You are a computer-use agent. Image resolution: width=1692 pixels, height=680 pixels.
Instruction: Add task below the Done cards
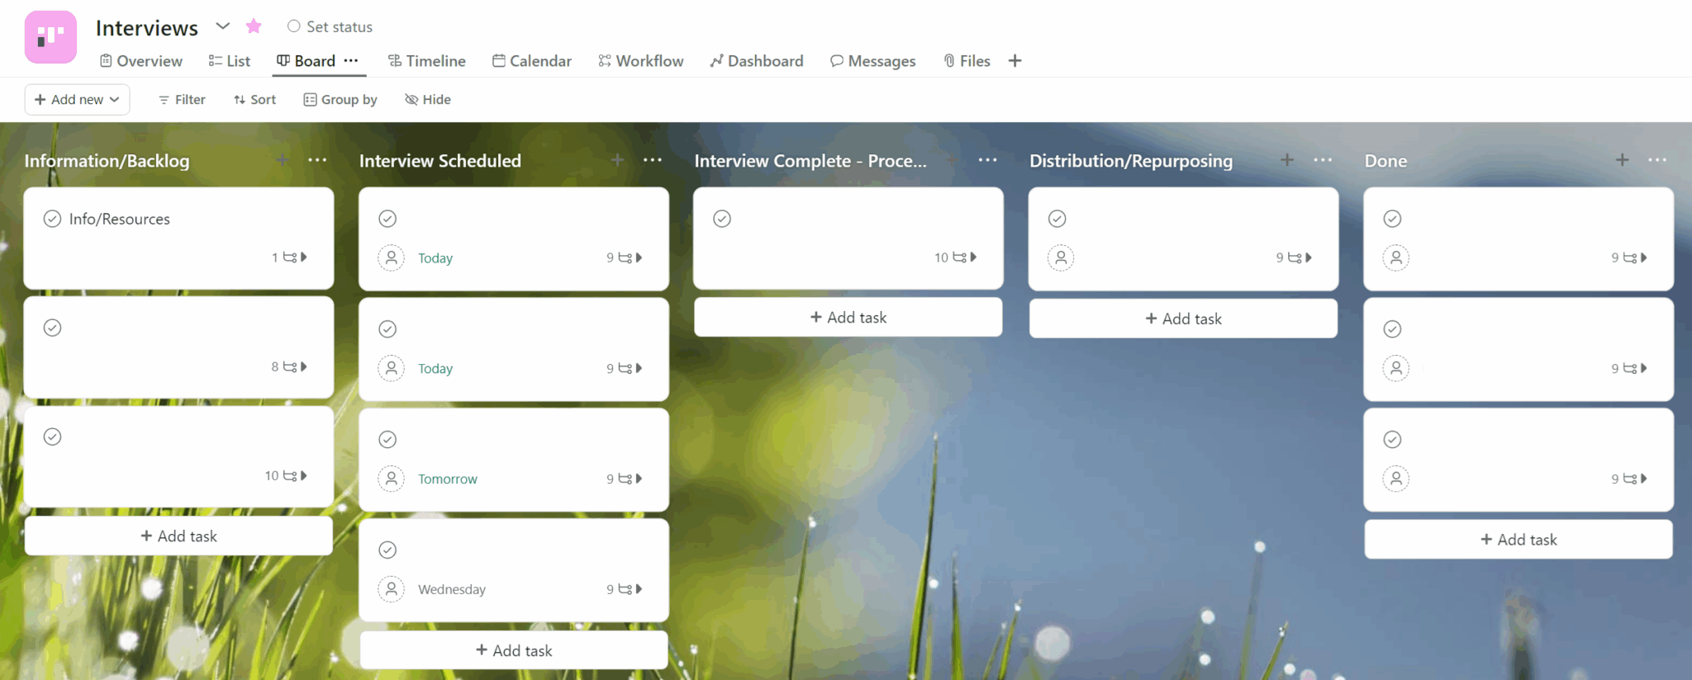click(x=1519, y=540)
